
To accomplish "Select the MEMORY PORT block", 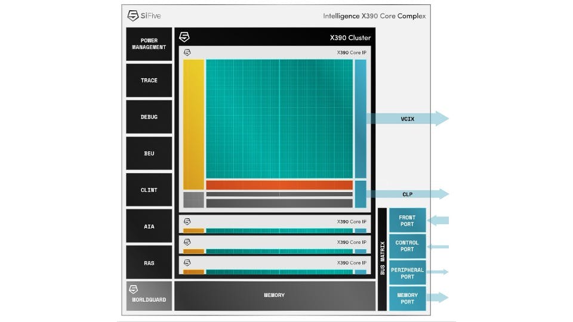I will 408,299.
